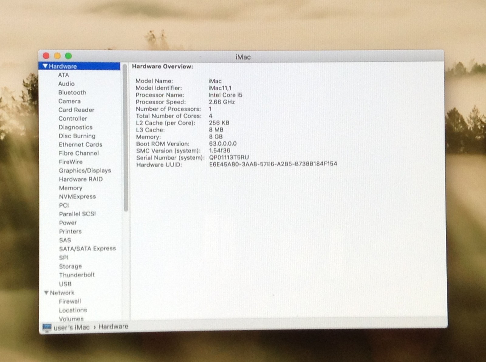This screenshot has width=486, height=362.
Task: Click "user's iMac" in the path bar
Action: pyautogui.click(x=72, y=327)
